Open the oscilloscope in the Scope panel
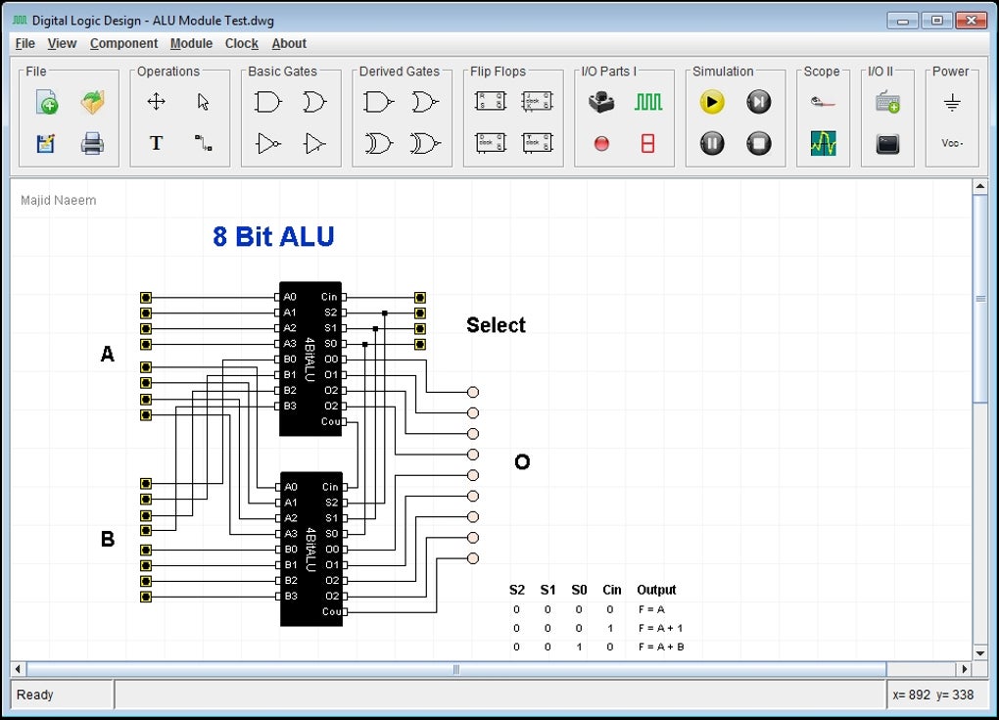The width and height of the screenshot is (999, 720). point(823,143)
